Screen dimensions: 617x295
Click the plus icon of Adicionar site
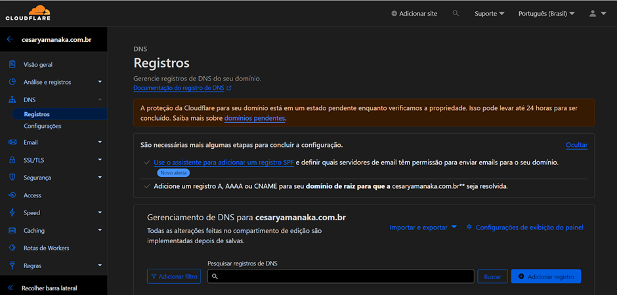(x=394, y=13)
